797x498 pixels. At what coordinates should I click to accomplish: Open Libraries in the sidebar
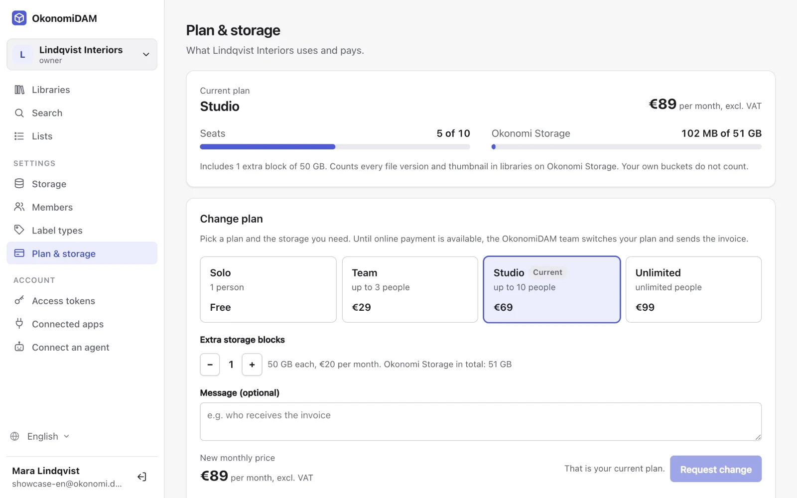coord(82,90)
